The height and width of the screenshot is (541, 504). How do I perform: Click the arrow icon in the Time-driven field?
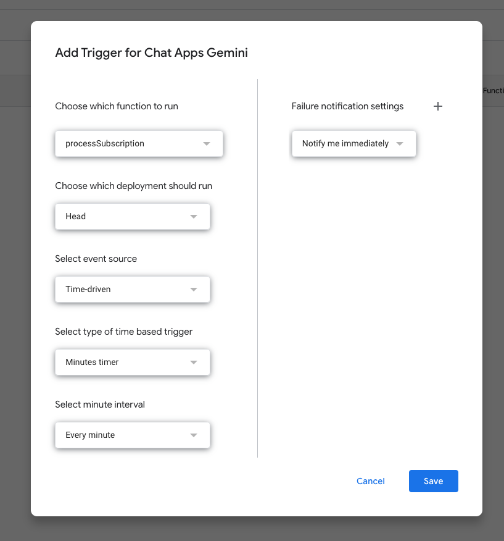194,290
